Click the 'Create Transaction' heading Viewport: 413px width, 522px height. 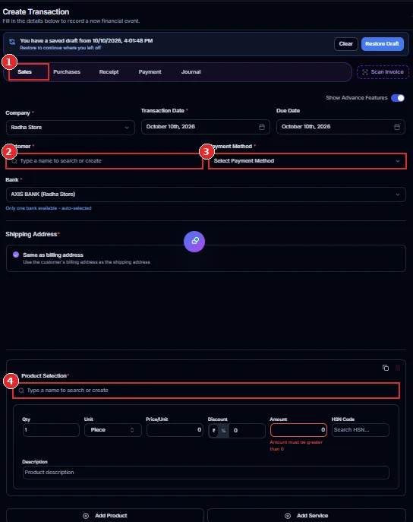[36, 12]
